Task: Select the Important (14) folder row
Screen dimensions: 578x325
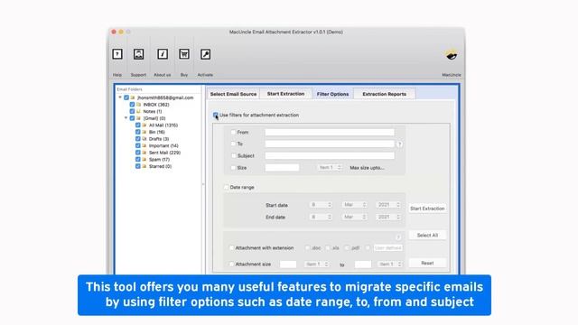Action: tap(163, 146)
